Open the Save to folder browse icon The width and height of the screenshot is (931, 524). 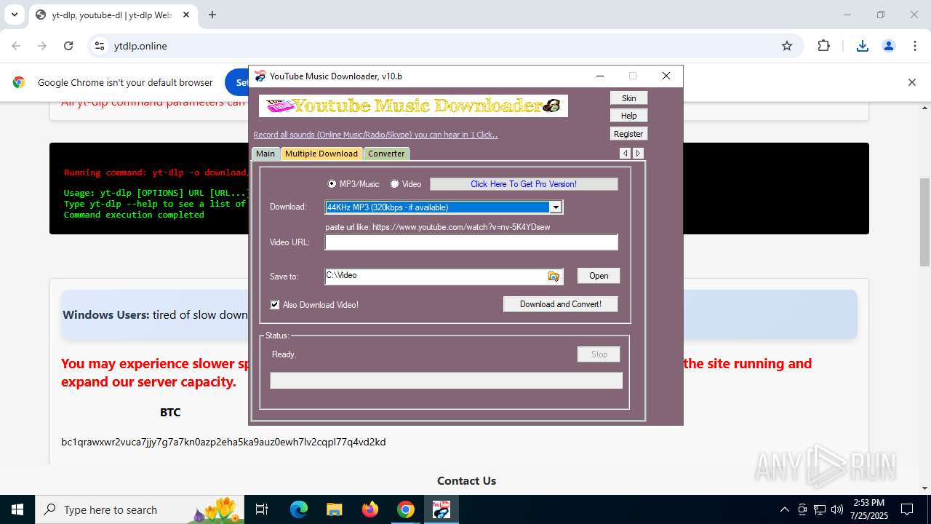pyautogui.click(x=554, y=277)
